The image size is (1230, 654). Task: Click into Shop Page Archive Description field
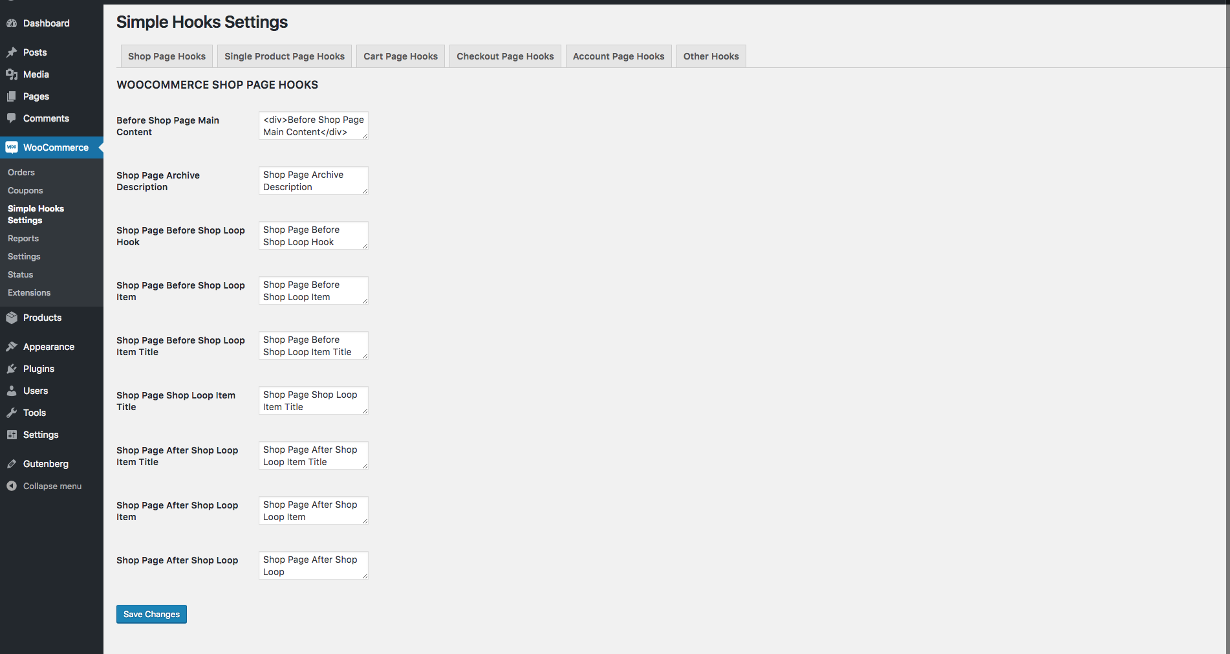[314, 180]
